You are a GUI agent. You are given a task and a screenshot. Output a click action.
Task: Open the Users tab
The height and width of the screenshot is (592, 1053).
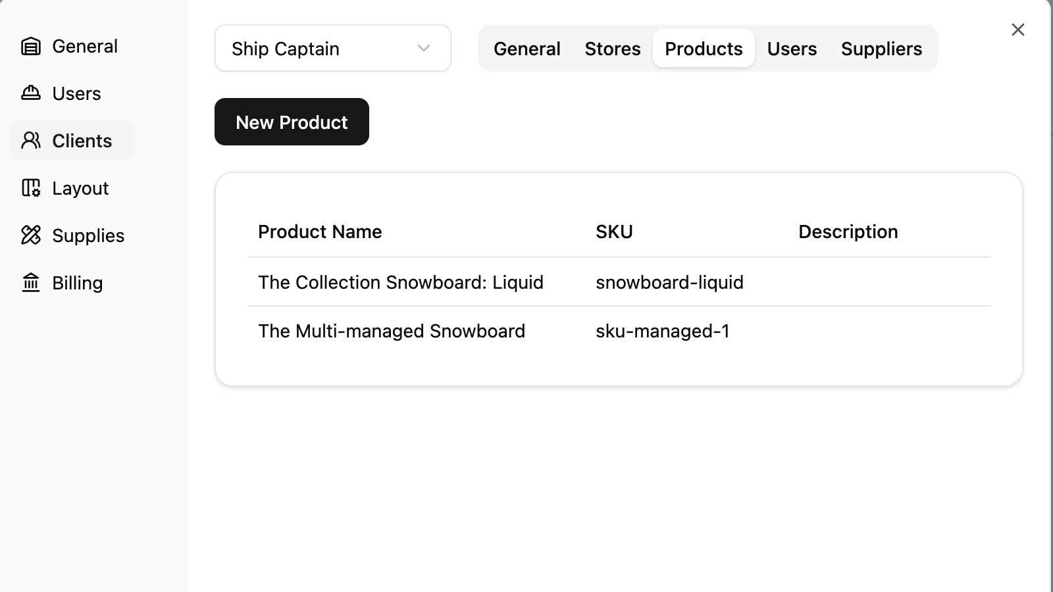coord(792,48)
